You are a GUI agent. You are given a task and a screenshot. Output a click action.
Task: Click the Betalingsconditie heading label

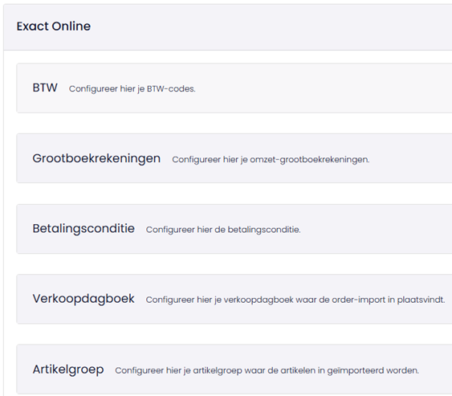tap(83, 229)
